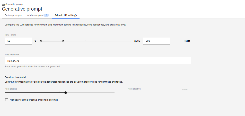This screenshot has width=245, height=116.
Task: Click the AI icon beside Generative prompt breadcrumb
Action: coord(3,4)
